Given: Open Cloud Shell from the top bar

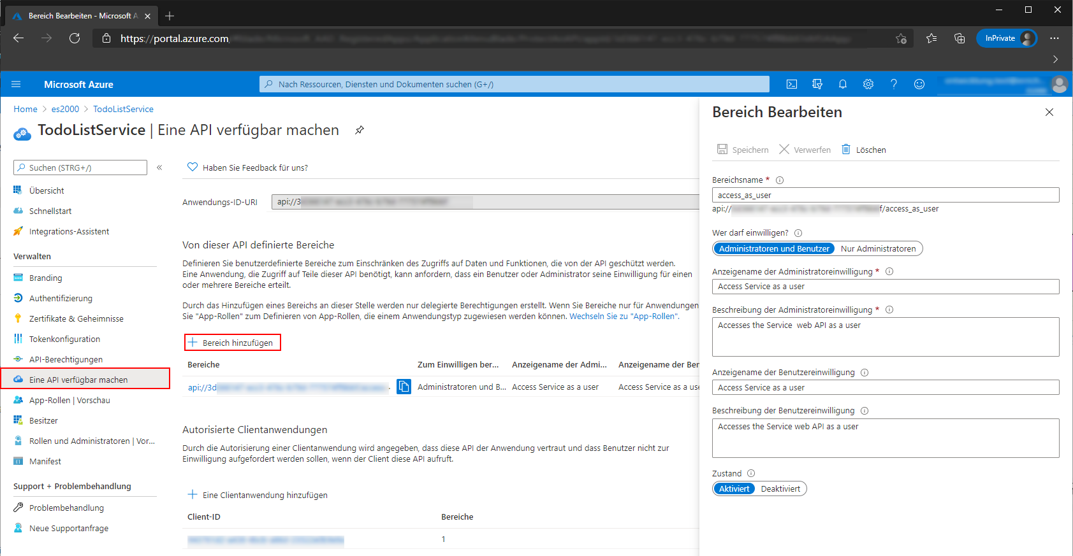Looking at the screenshot, I should (792, 84).
